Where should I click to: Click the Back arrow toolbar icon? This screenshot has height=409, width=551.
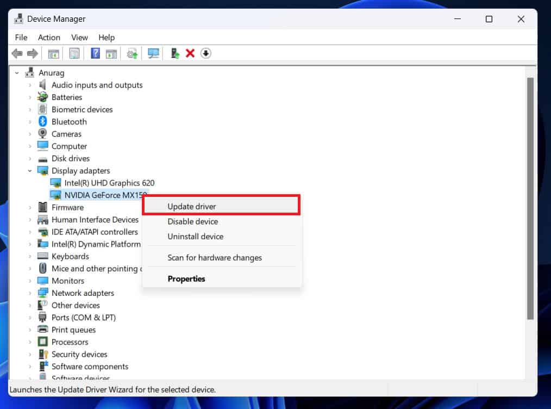(x=17, y=53)
